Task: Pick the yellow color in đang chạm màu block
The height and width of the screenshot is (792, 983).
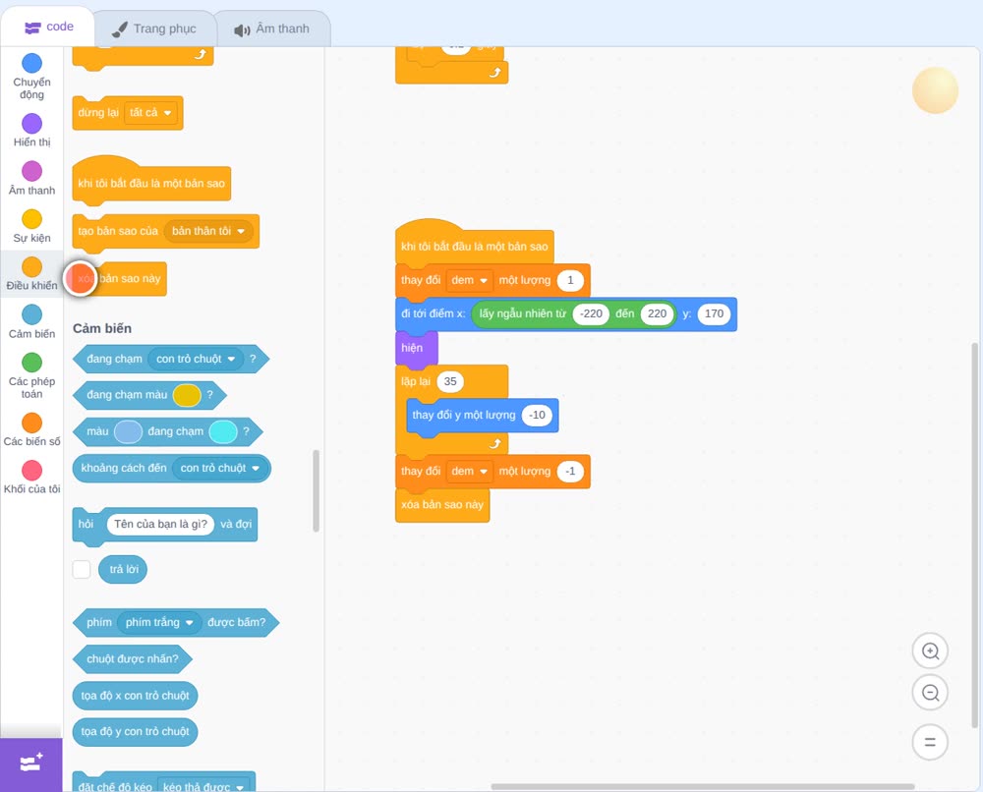Action: pos(186,395)
